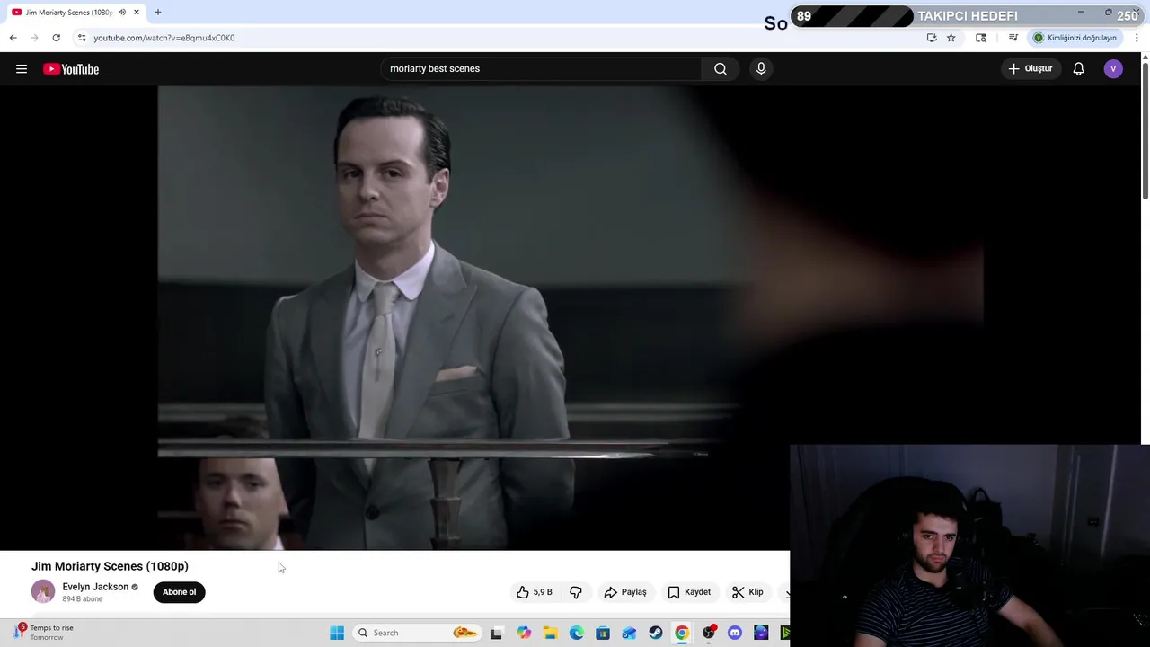Save the video with Kaydet
This screenshot has width=1150, height=647.
pyautogui.click(x=689, y=592)
